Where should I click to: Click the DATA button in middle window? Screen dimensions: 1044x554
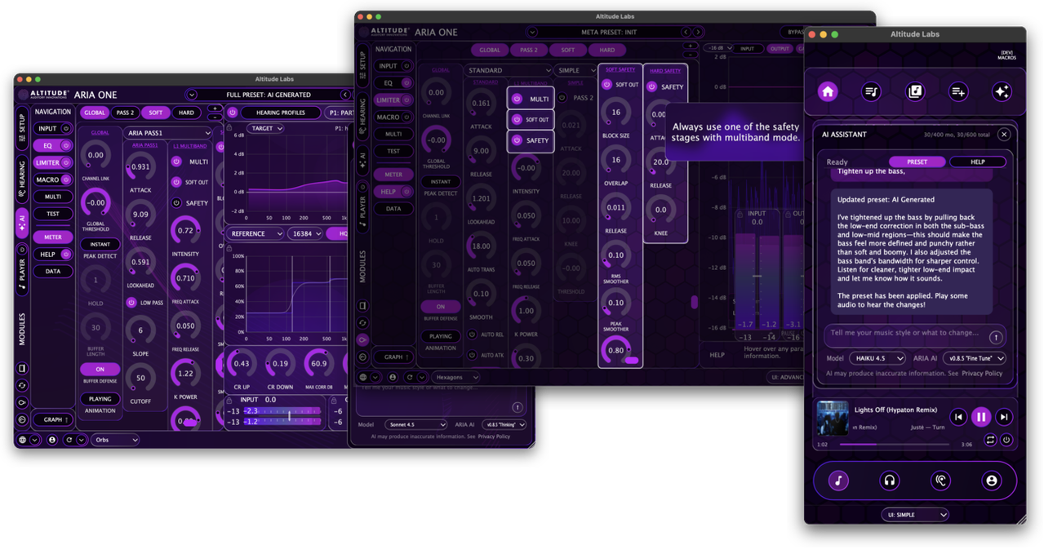click(x=393, y=209)
